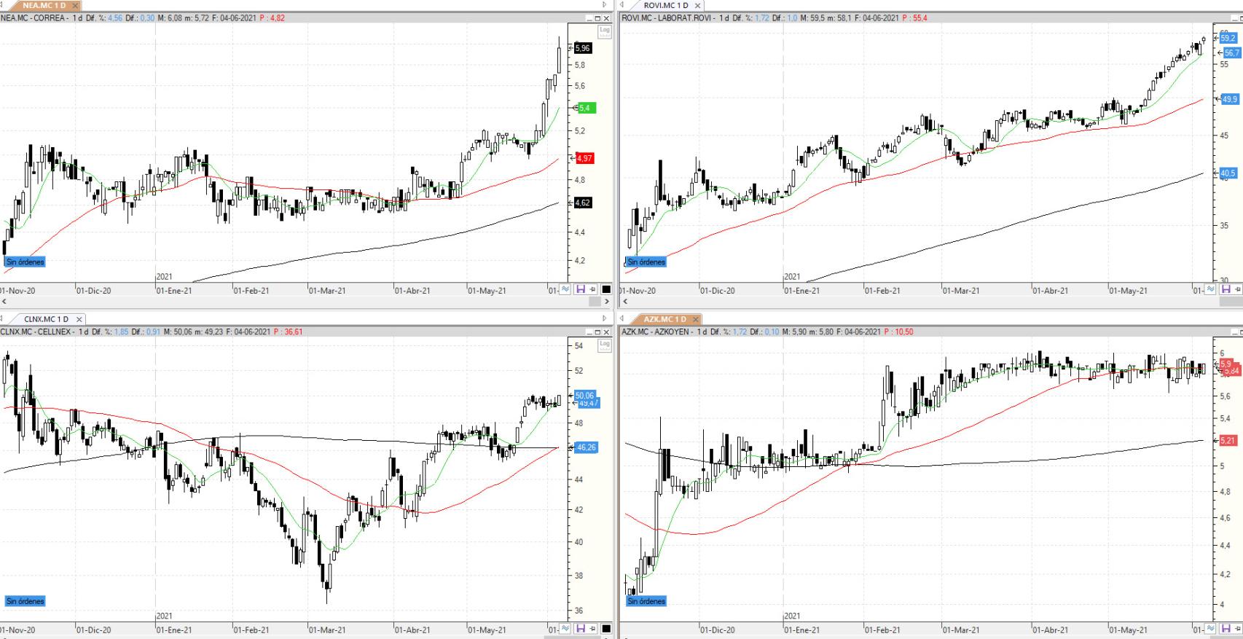The image size is (1243, 639).
Task: Click the save icon in the CLNX.MC chart
Action: tap(581, 629)
